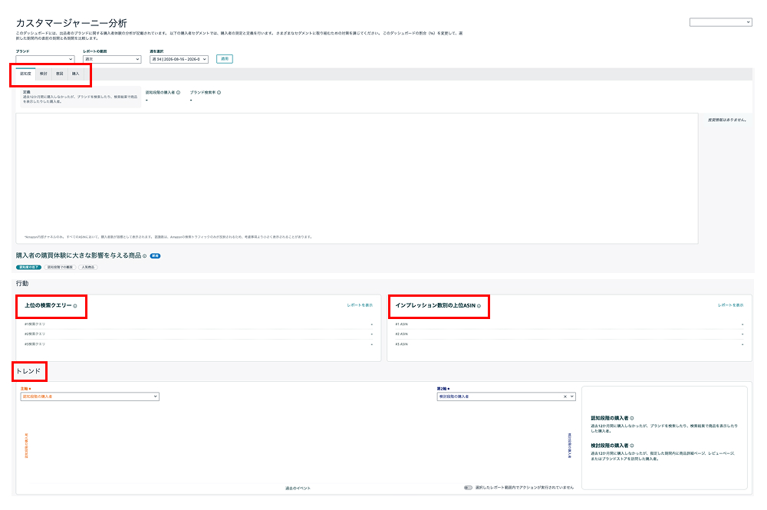The height and width of the screenshot is (510, 767).
Task: Click the #1 ASIN row
Action: coord(569,324)
